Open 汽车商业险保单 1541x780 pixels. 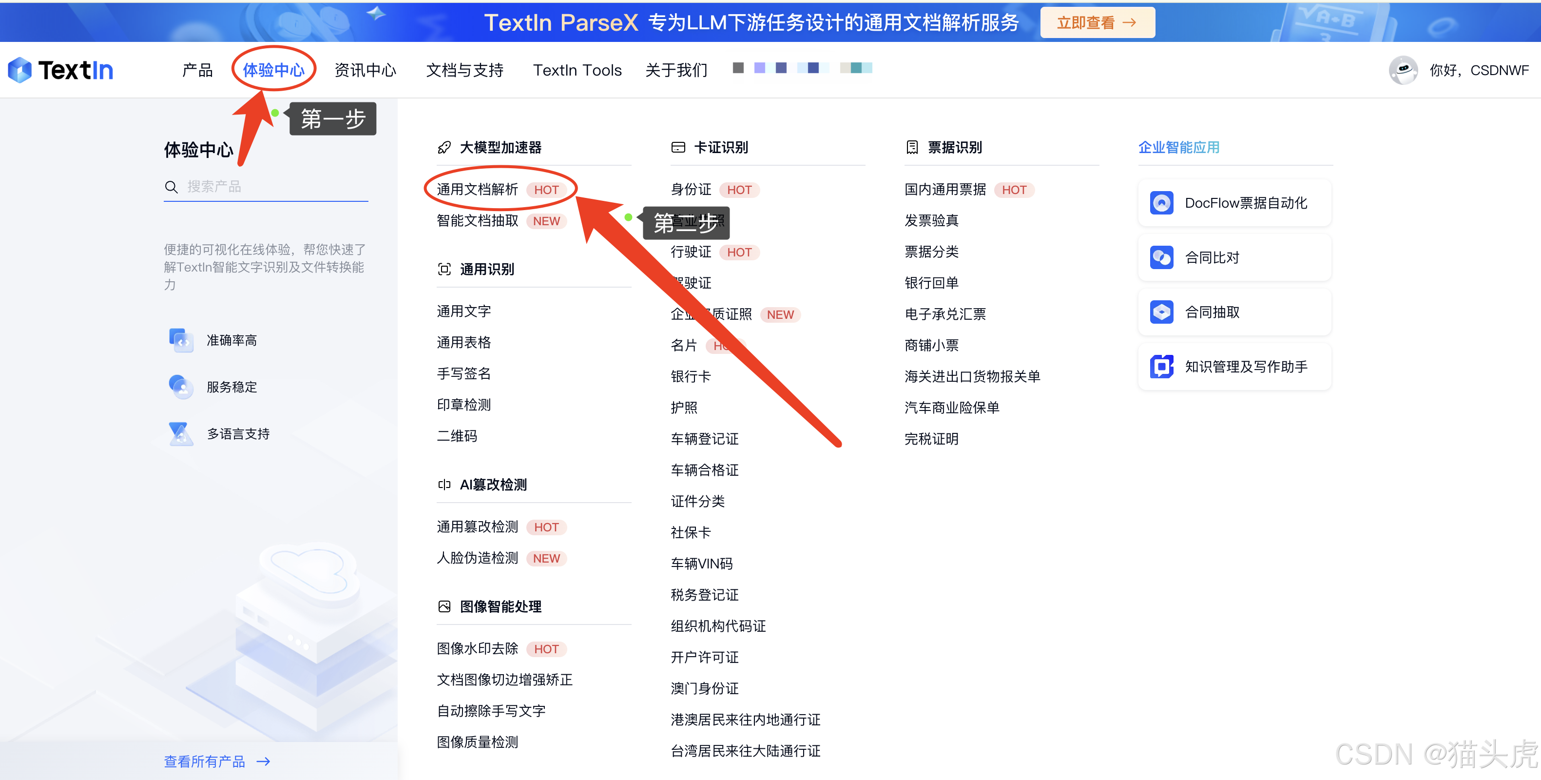tap(952, 408)
